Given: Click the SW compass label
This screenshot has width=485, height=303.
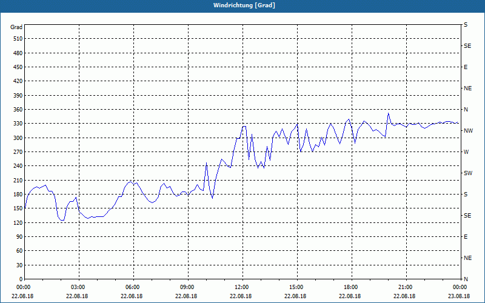Looking at the screenshot, I should pos(468,173).
